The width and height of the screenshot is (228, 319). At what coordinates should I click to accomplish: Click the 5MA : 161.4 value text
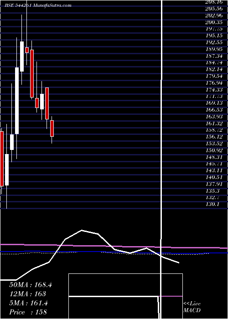(28, 303)
